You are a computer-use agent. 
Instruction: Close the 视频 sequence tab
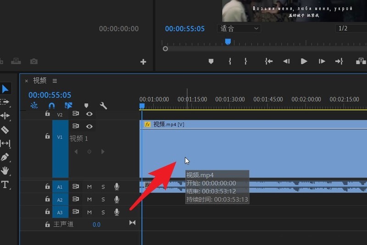pyautogui.click(x=26, y=81)
